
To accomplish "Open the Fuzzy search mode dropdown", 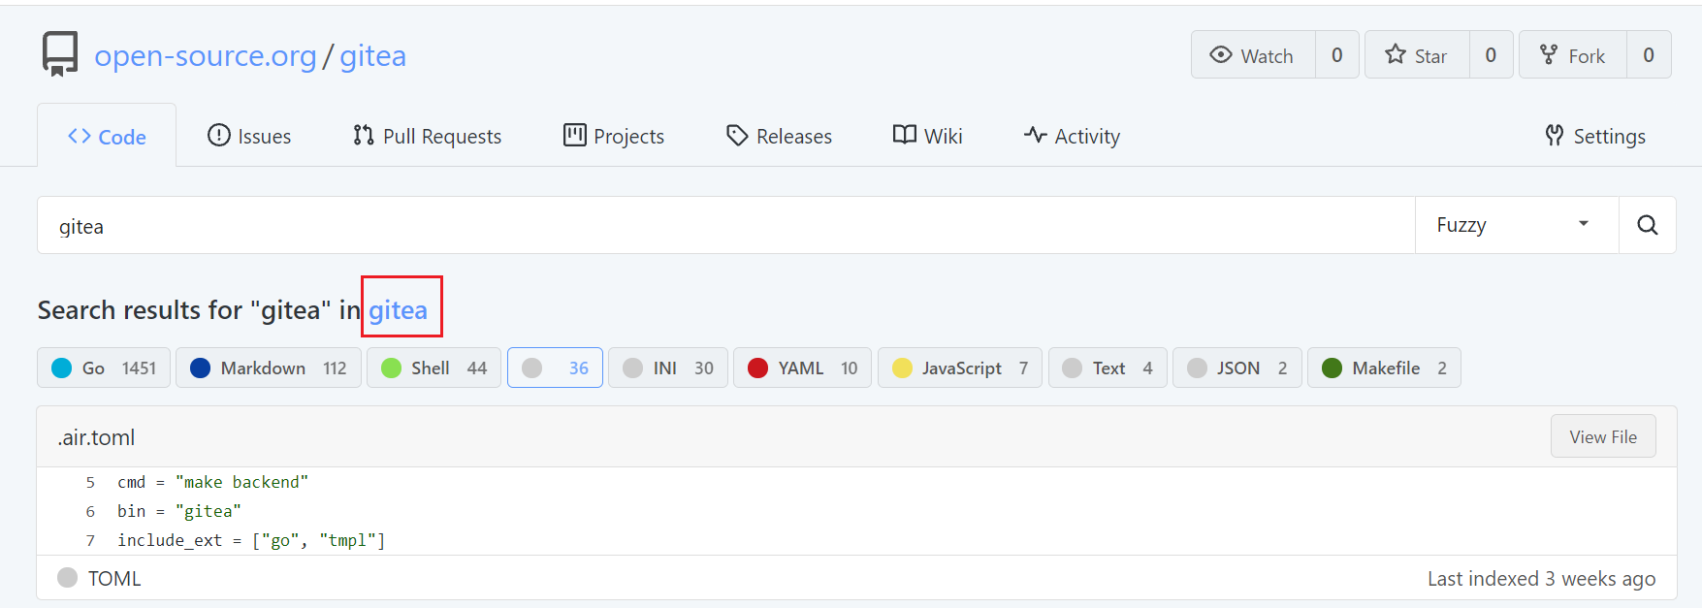I will [x=1517, y=225].
